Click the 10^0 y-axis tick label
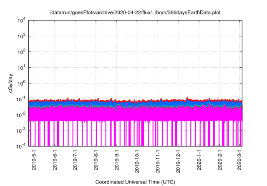This screenshot has height=186, width=267. point(21,83)
